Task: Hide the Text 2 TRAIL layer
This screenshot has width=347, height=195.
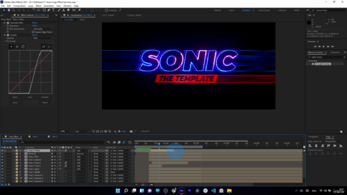Action: pos(2,151)
